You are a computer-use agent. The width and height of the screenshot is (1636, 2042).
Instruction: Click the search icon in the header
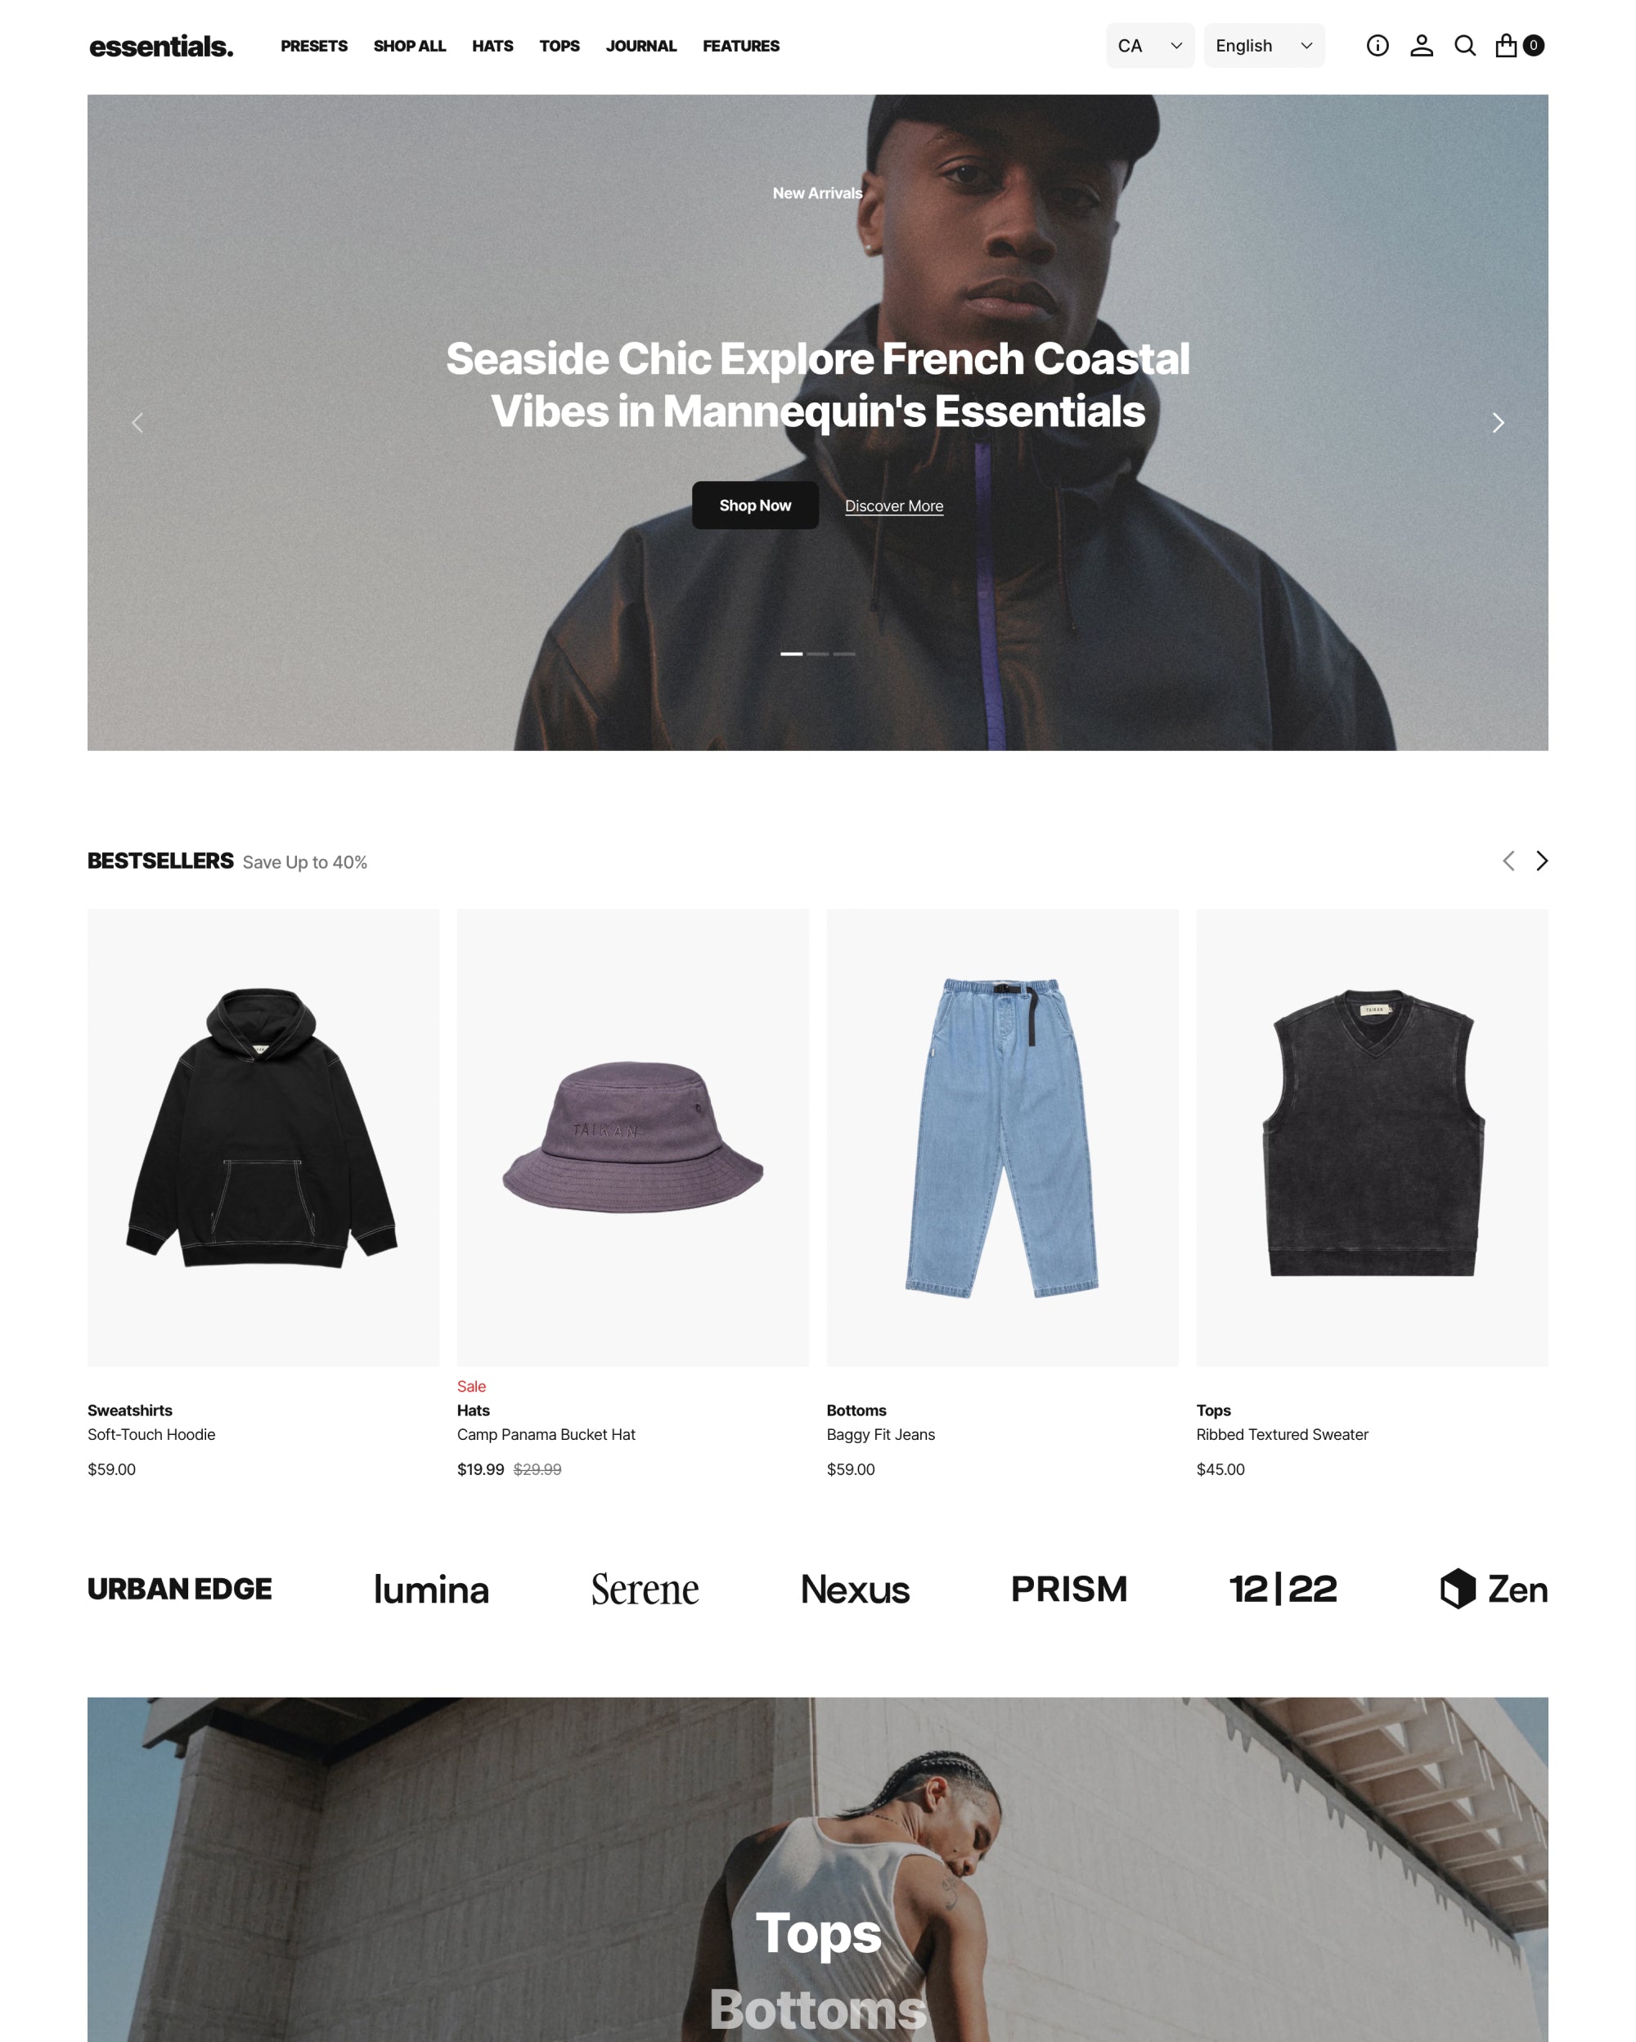1464,45
